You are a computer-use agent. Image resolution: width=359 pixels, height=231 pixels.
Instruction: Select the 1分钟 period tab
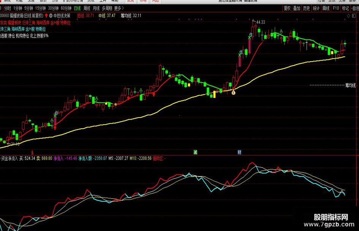click(17, 8)
